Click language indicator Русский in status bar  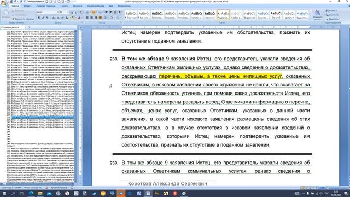pos(59,188)
